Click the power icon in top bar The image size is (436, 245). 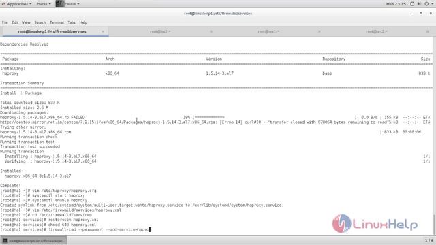tap(426, 4)
